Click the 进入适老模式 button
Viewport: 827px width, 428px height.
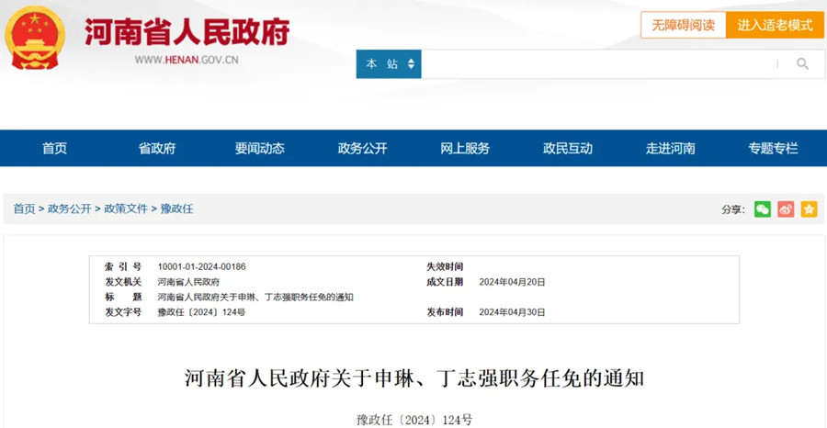tap(775, 26)
